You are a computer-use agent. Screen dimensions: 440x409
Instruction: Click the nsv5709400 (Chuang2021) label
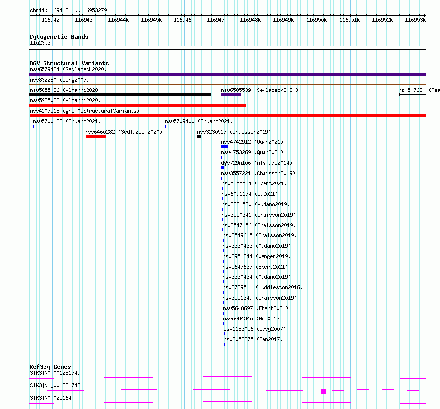coord(199,121)
